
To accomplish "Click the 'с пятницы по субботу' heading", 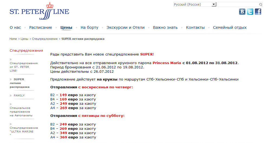I will pyautogui.click(x=101, y=116).
